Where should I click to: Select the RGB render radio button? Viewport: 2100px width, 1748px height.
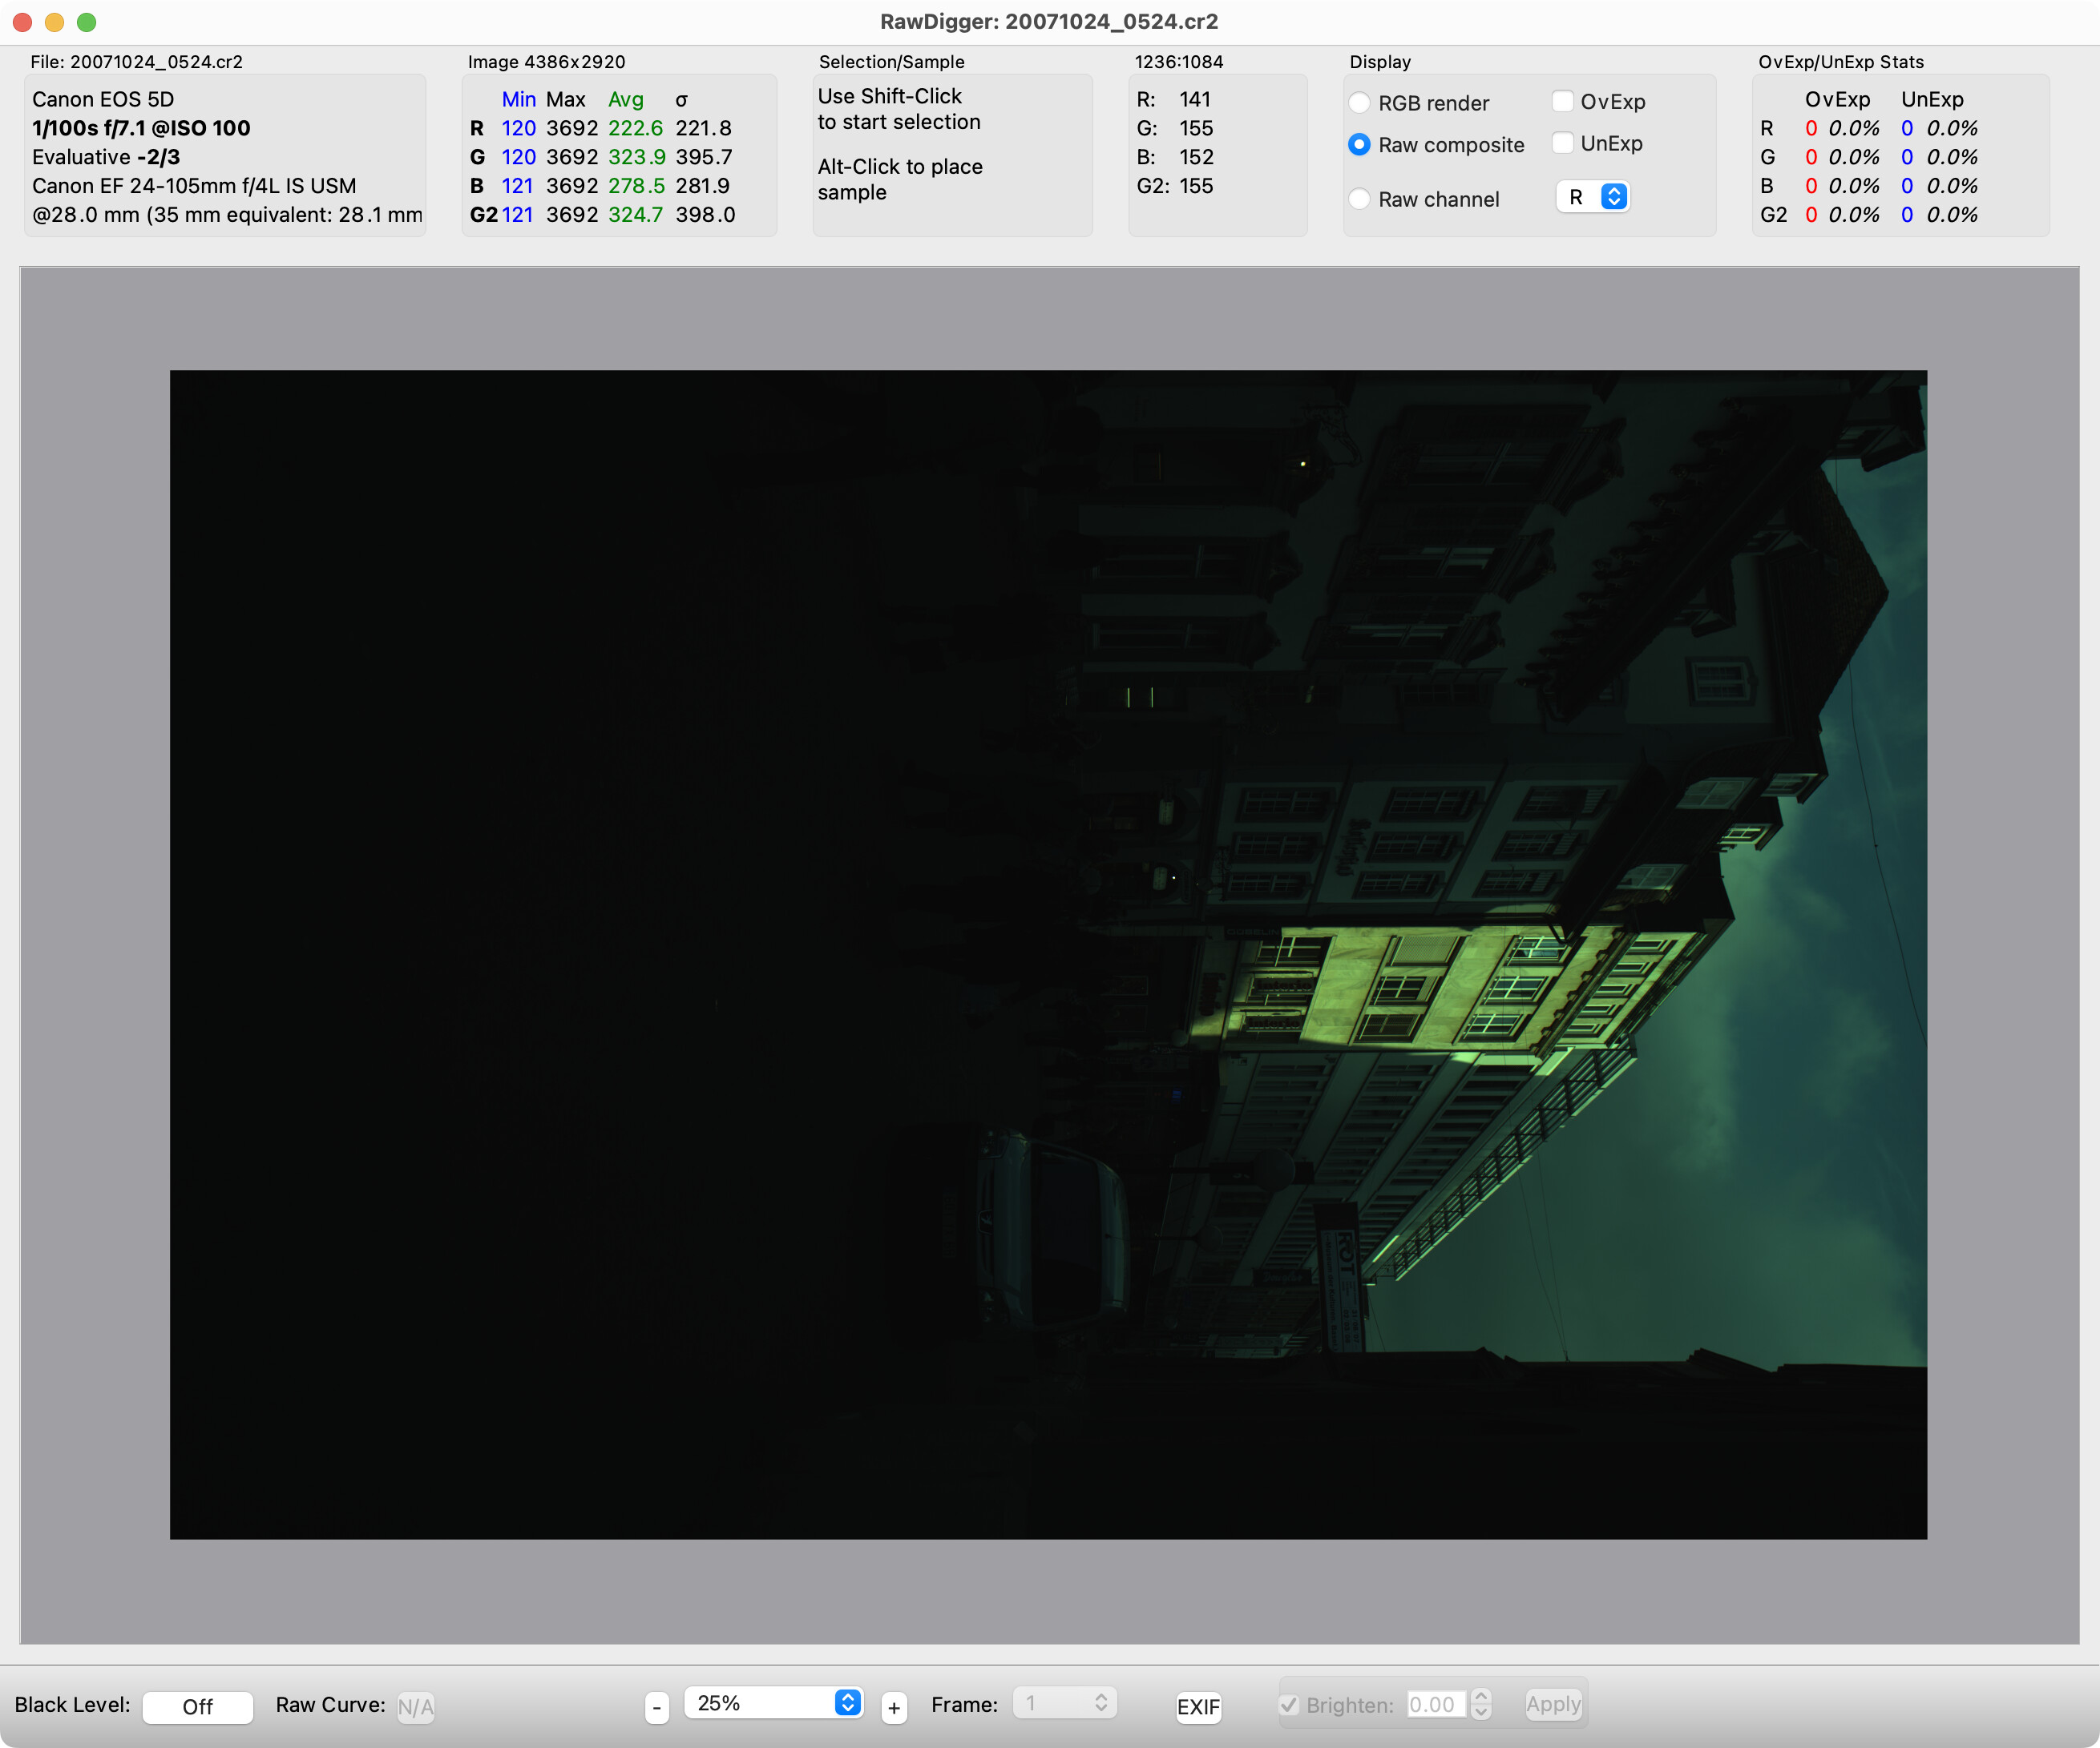[1360, 103]
